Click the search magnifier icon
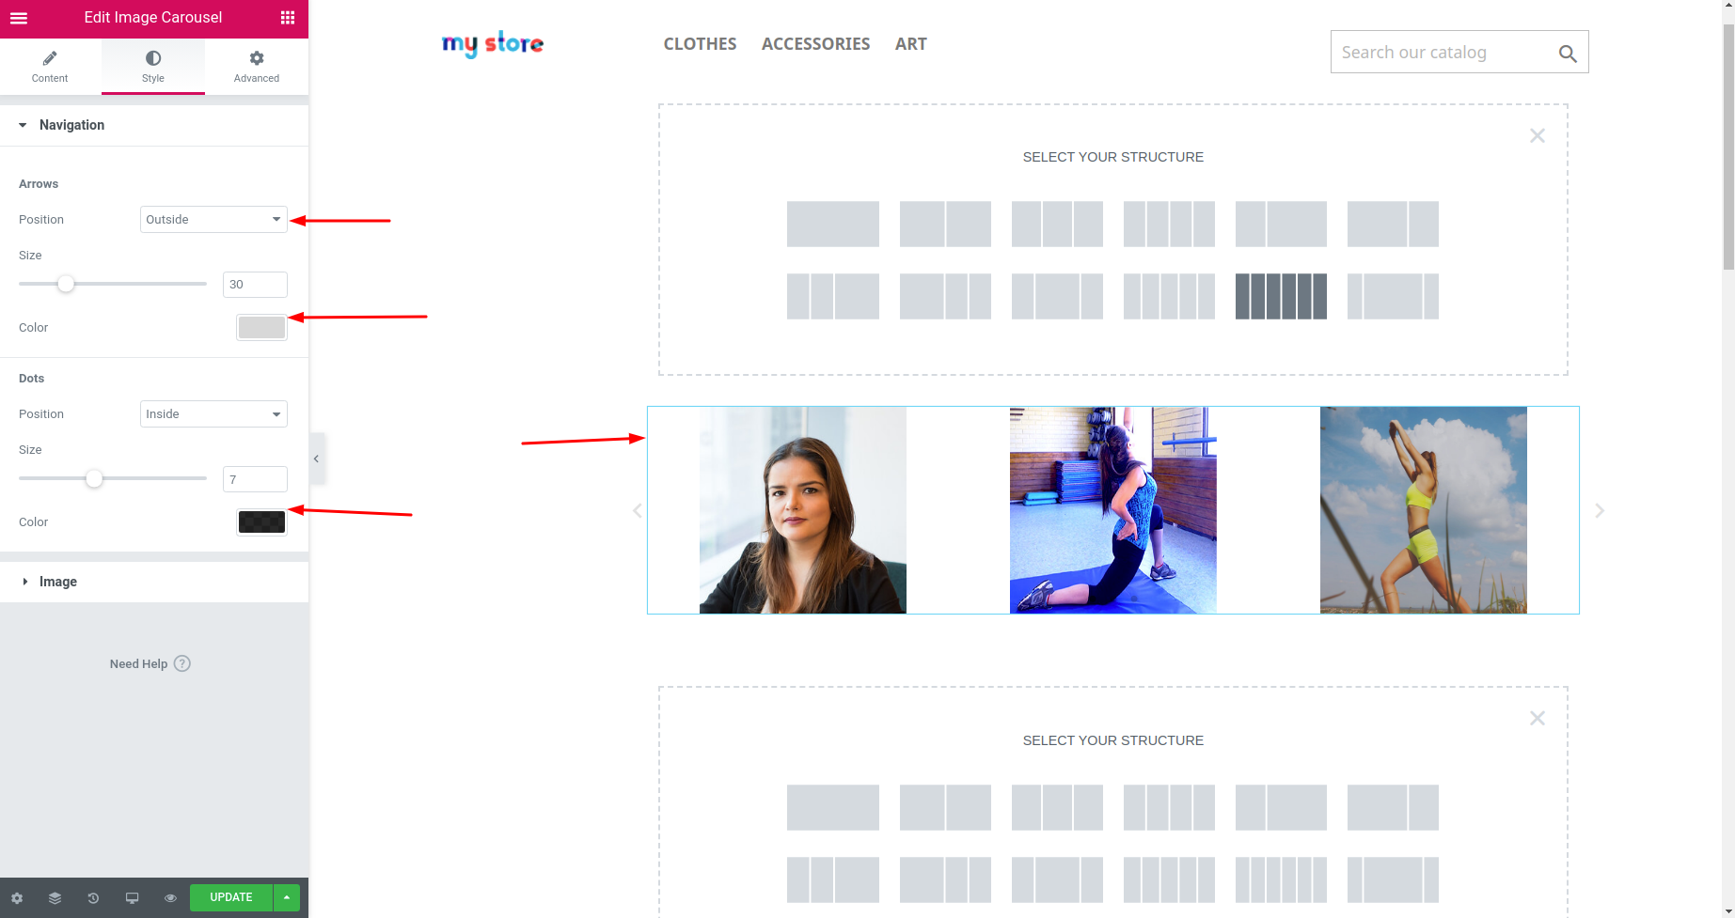The height and width of the screenshot is (918, 1735). coord(1568,54)
